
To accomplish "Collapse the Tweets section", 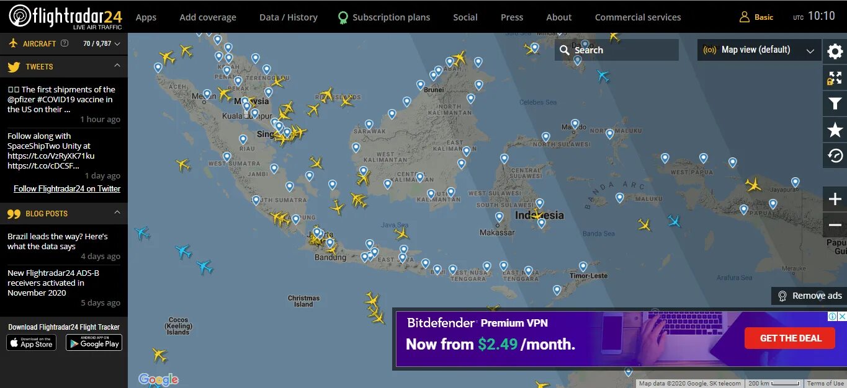I will 117,66.
